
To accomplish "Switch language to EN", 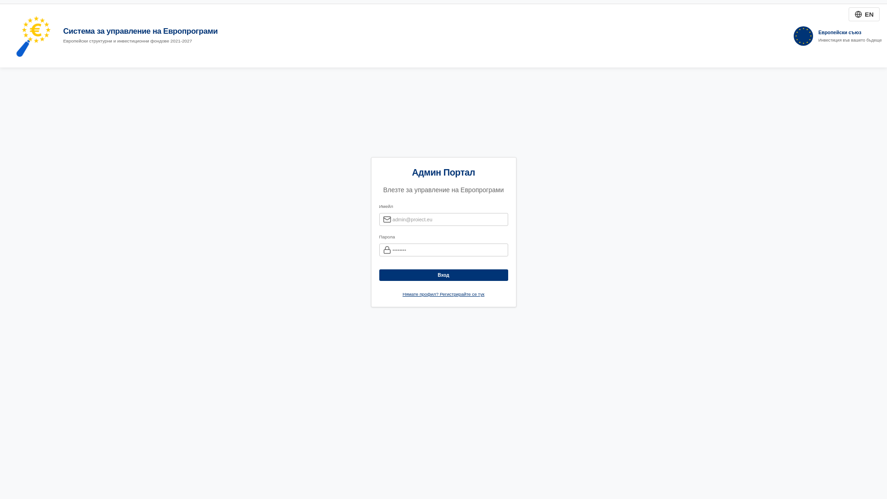I will point(864,14).
